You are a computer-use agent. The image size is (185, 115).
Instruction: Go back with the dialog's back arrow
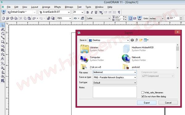pyautogui.click(x=132, y=40)
